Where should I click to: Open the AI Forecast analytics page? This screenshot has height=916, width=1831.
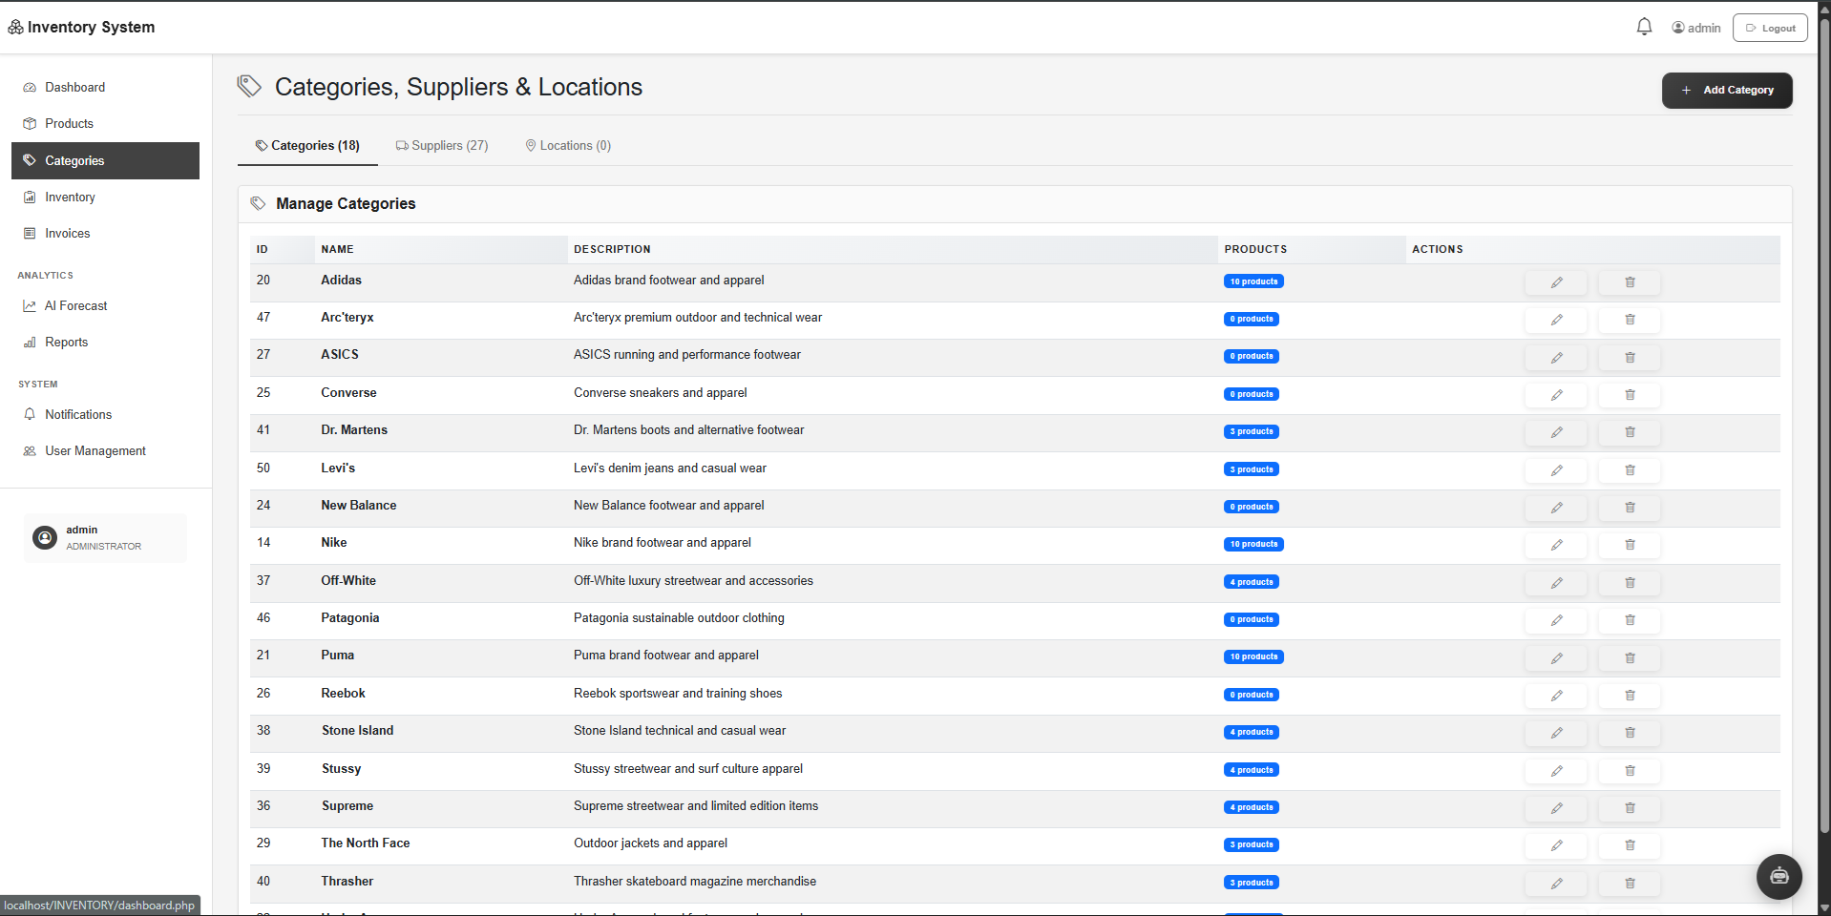(x=76, y=305)
